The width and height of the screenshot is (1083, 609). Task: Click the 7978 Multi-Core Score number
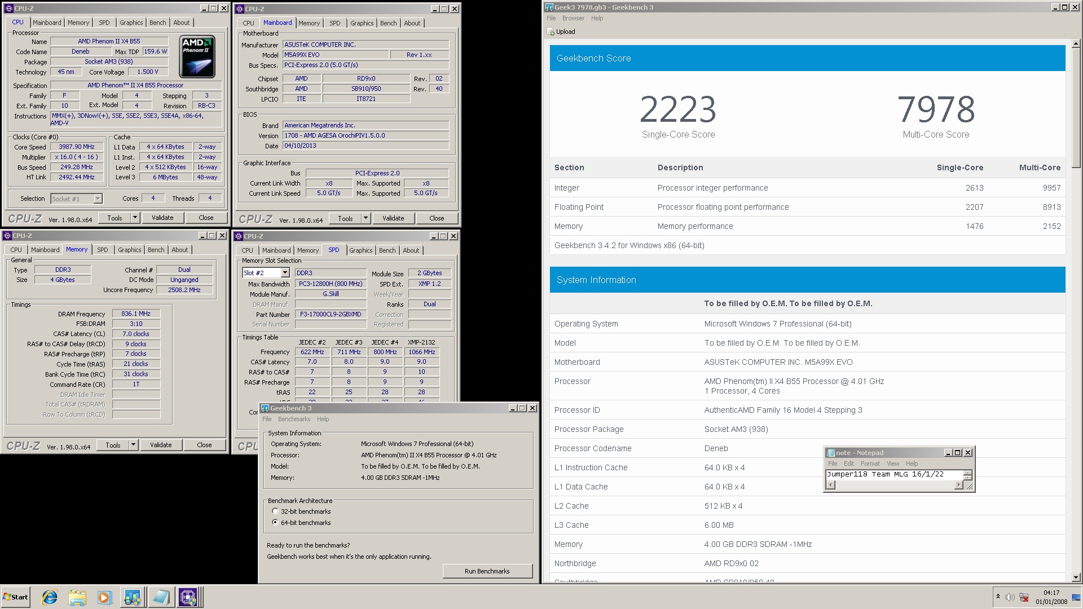[936, 109]
